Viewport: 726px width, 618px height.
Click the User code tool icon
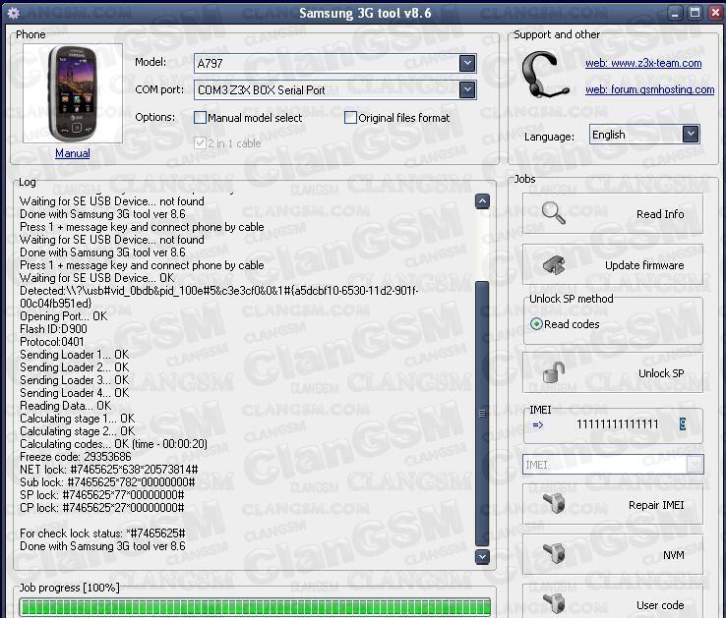click(554, 603)
